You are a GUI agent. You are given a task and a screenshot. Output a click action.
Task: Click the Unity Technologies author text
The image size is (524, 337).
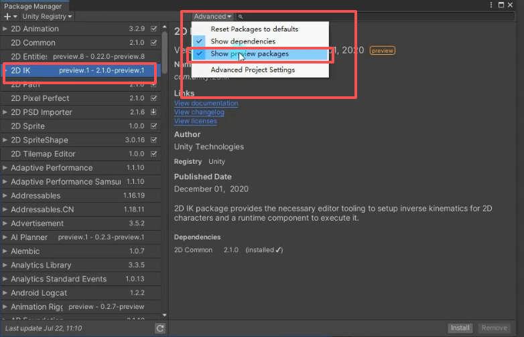[209, 146]
